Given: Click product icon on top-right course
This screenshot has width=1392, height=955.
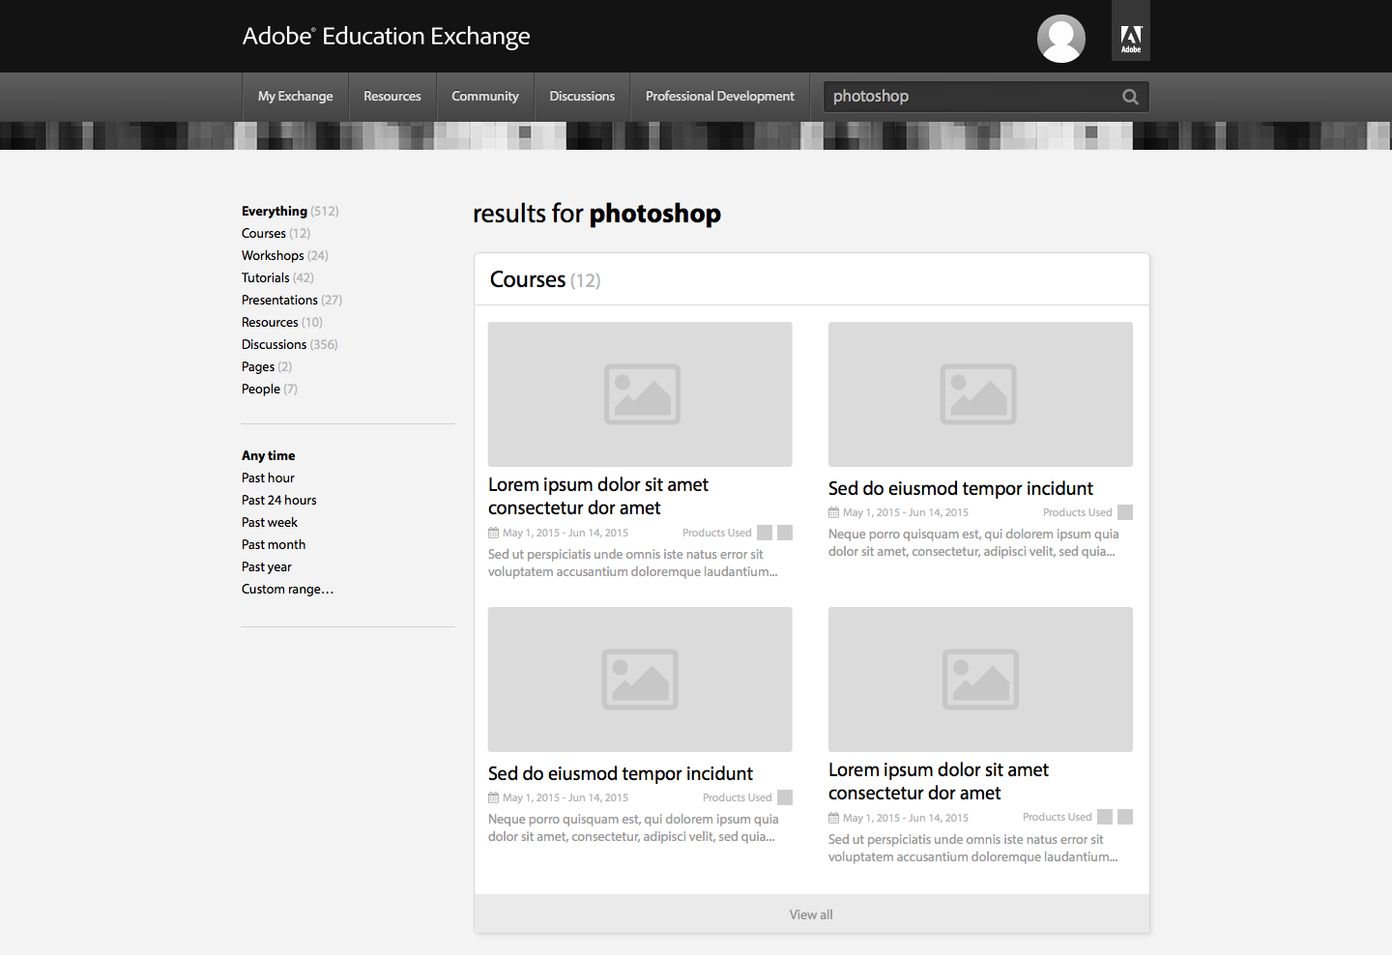Looking at the screenshot, I should [x=1125, y=512].
